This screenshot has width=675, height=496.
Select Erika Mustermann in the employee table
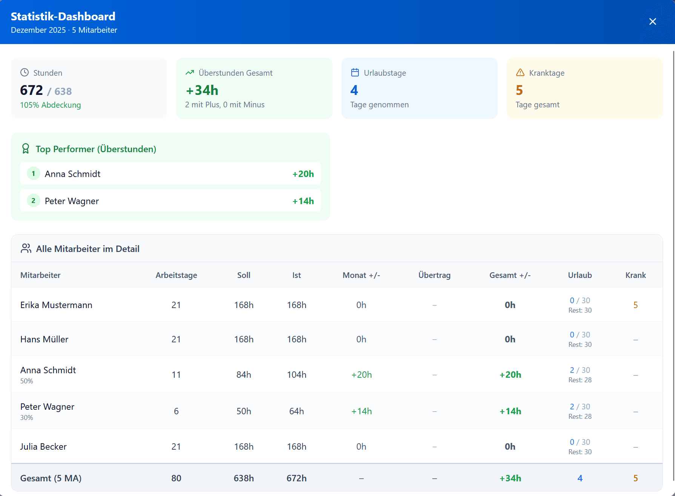[56, 305]
